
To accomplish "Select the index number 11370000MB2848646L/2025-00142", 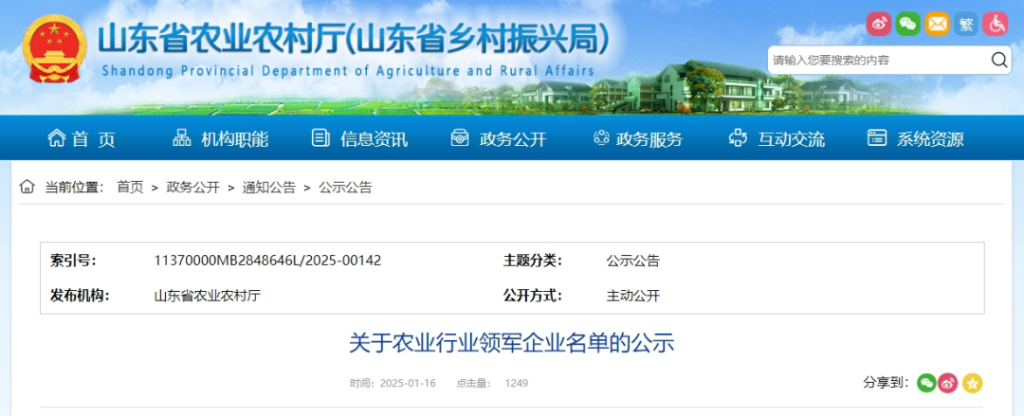I will click(x=267, y=261).
